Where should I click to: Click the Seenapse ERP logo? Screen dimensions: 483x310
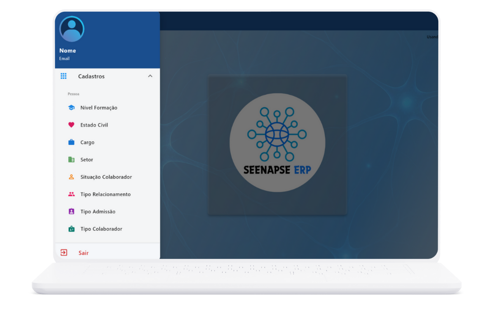click(277, 143)
